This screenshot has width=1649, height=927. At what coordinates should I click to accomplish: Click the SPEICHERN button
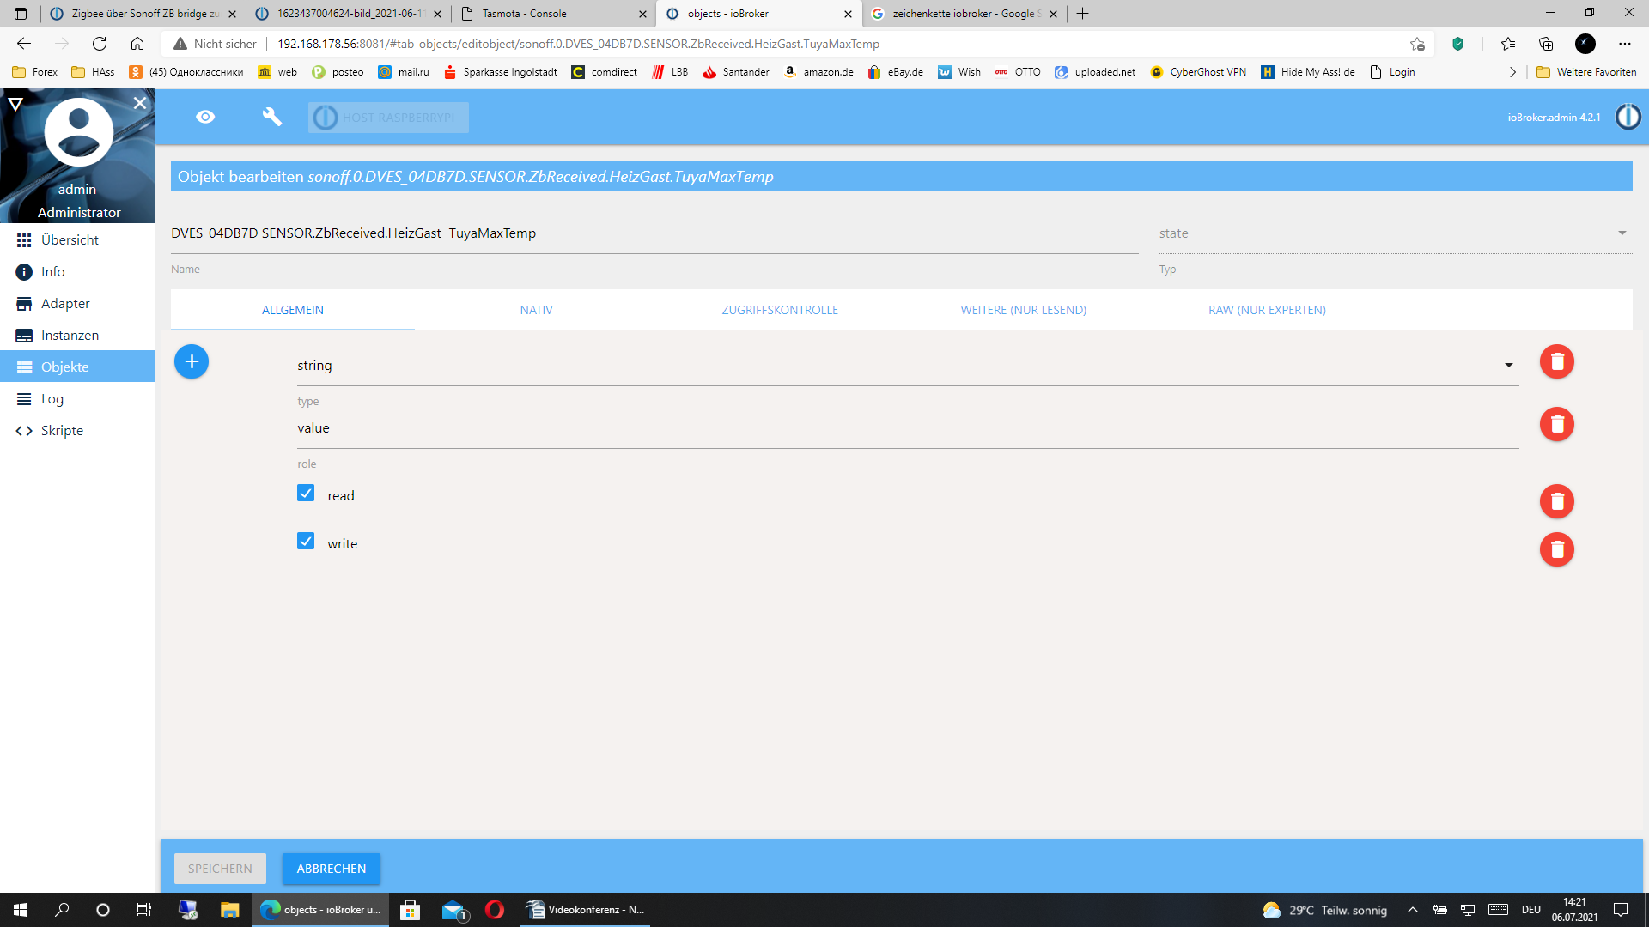coord(220,869)
